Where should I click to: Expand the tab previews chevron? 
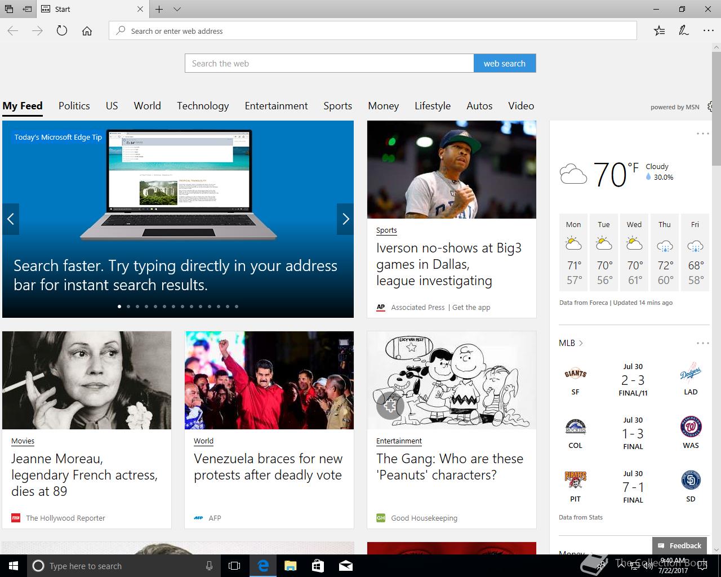tap(177, 9)
